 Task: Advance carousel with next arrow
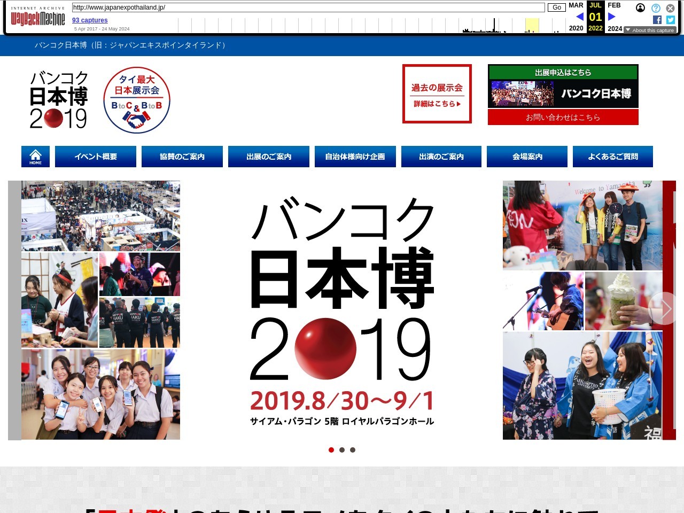(x=665, y=308)
